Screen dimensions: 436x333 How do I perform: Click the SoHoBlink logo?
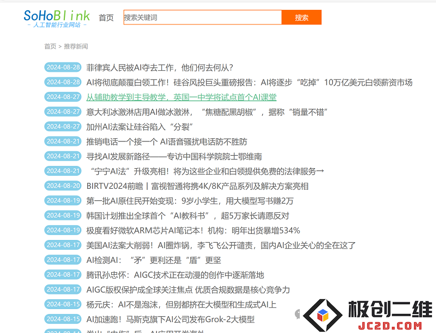[57, 18]
